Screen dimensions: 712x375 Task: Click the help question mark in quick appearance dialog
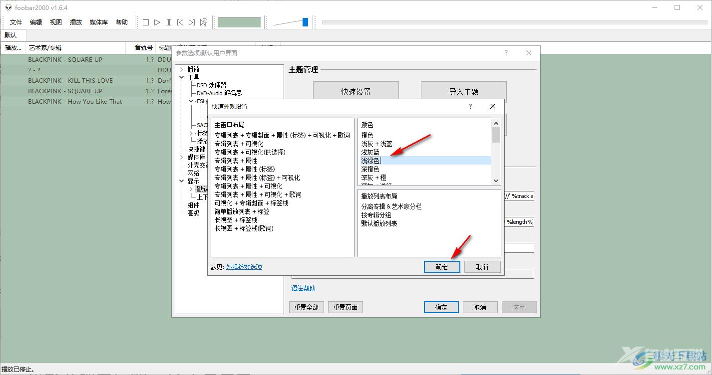pyautogui.click(x=470, y=106)
